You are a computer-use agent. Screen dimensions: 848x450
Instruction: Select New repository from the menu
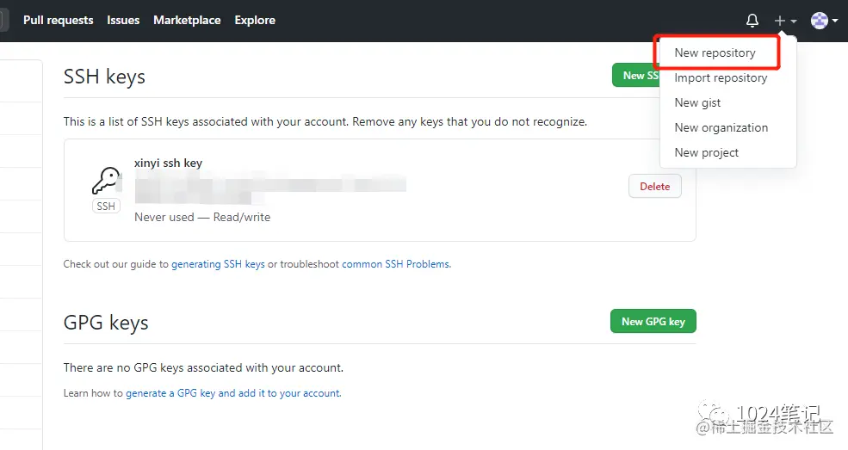coord(715,52)
